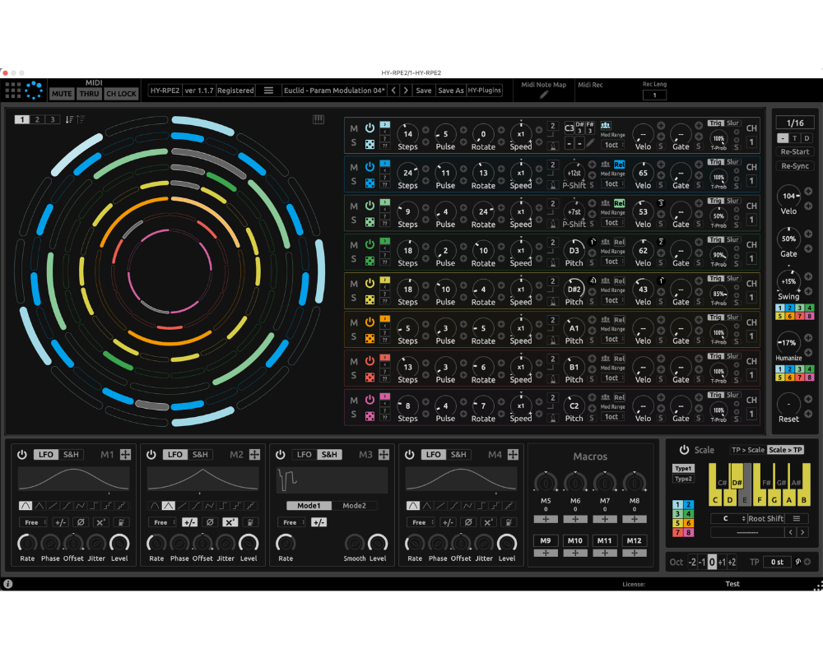Image resolution: width=823 pixels, height=658 pixels.
Task: Toggle power for the orange track
Action: point(370,322)
